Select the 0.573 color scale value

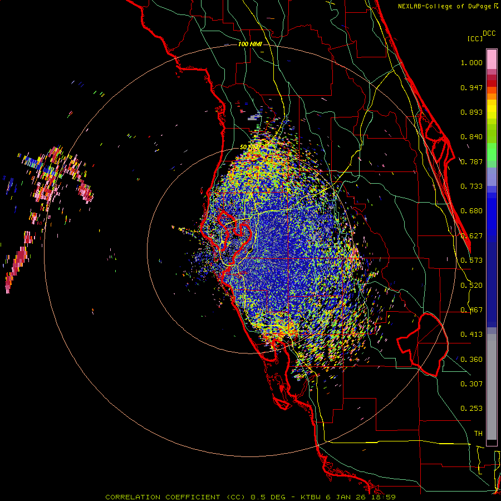[471, 261]
